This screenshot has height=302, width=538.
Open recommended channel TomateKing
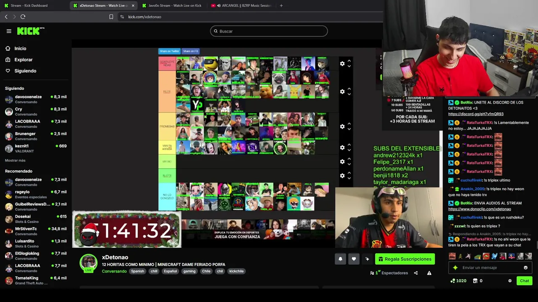pyautogui.click(x=36, y=280)
